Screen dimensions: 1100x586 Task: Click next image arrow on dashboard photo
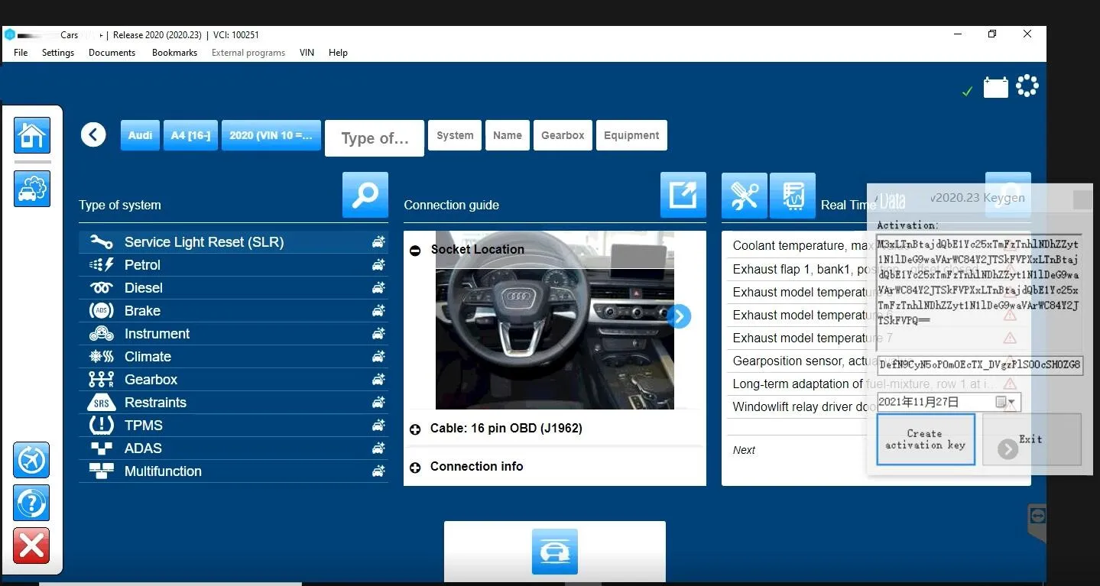[x=679, y=316]
